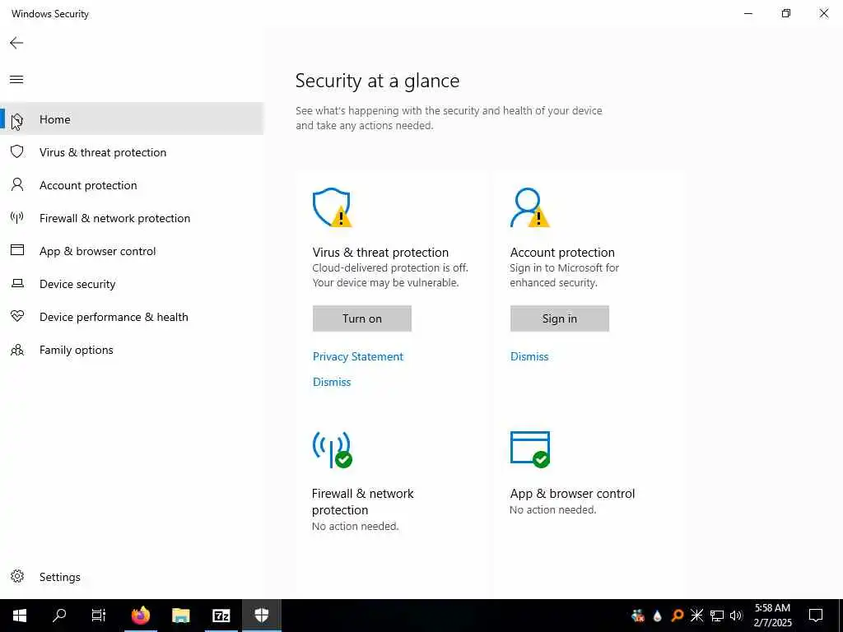Open Account protection in the sidebar
Image resolution: width=843 pixels, height=632 pixels.
(x=132, y=185)
